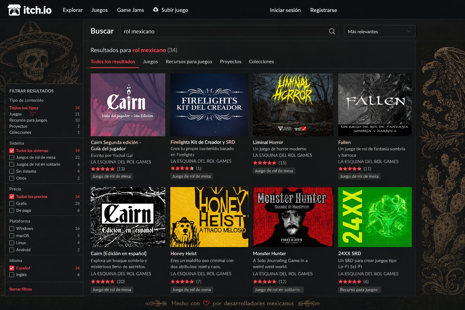Filter by Recursos para juegos in sidebar
Viewport: 465px width, 310px height.
[x=28, y=120]
